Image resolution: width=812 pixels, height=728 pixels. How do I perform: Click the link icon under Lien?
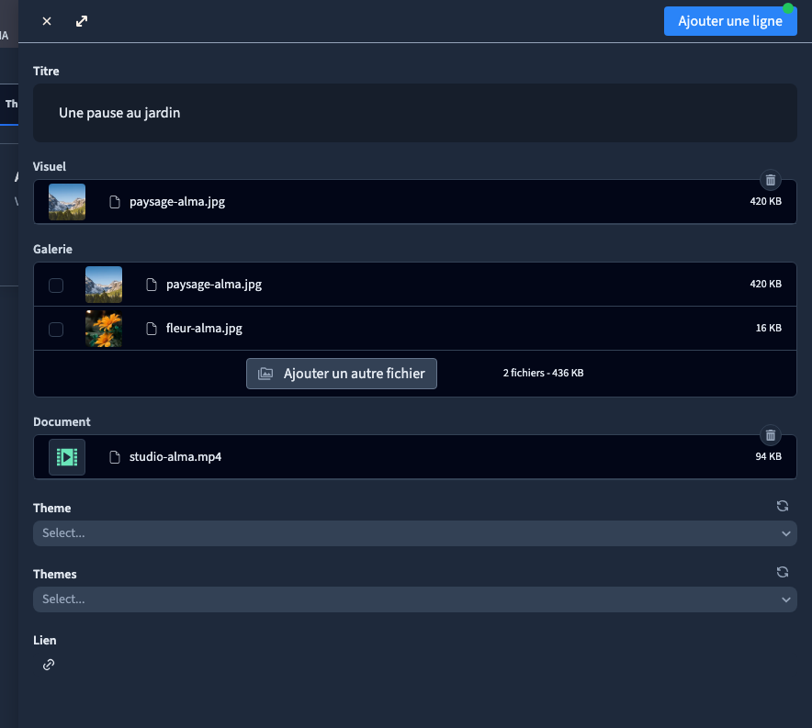point(49,665)
